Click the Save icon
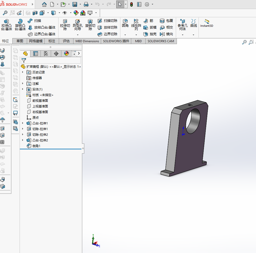 coord(75,4)
